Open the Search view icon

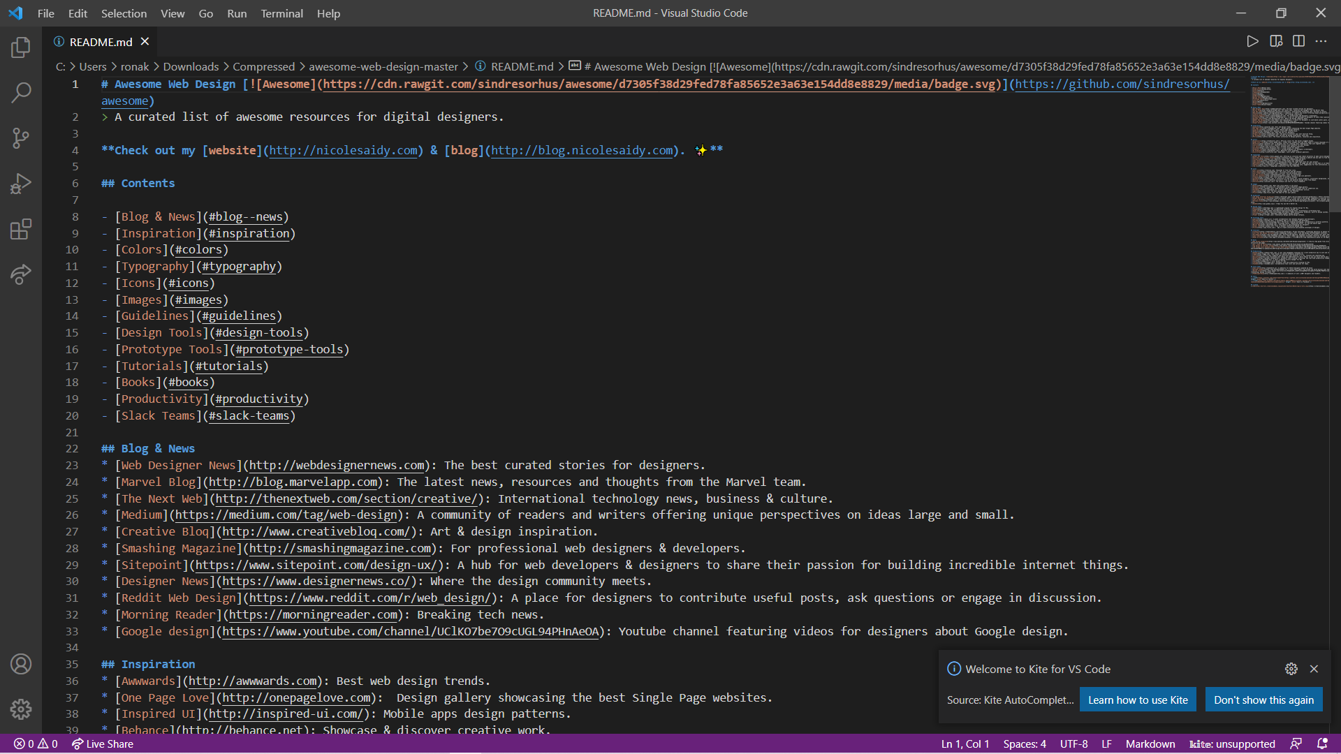tap(21, 93)
